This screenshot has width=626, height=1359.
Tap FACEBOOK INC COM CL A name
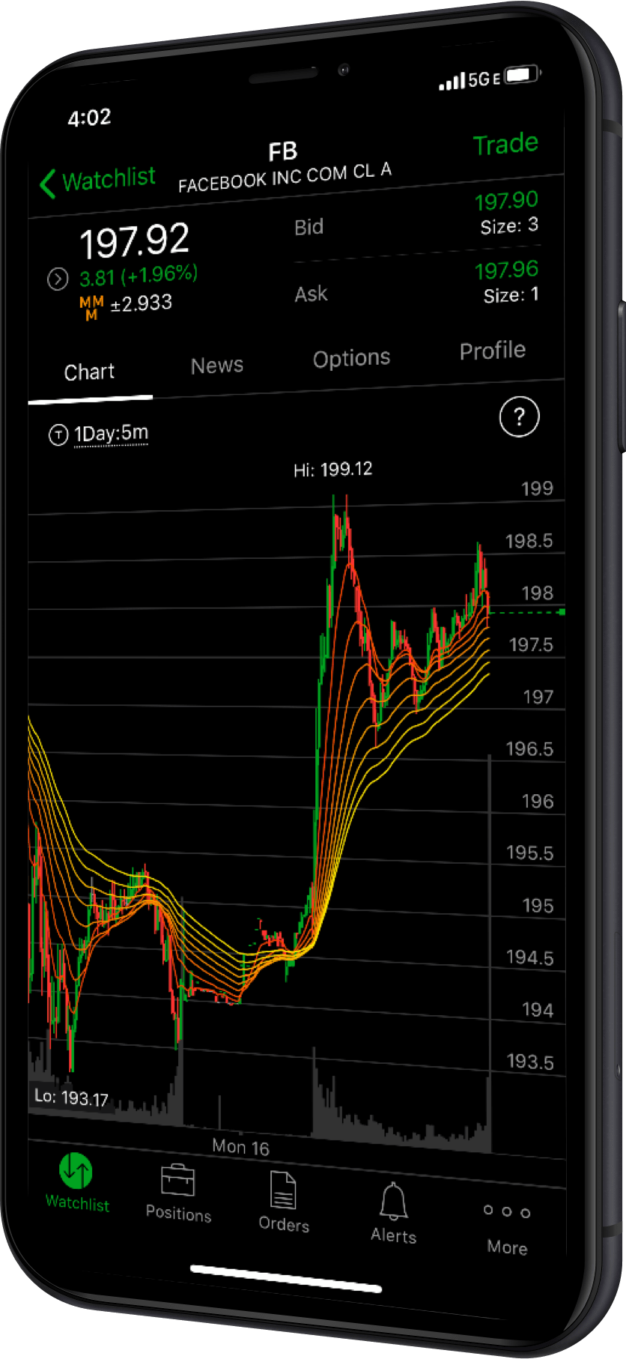coord(285,178)
